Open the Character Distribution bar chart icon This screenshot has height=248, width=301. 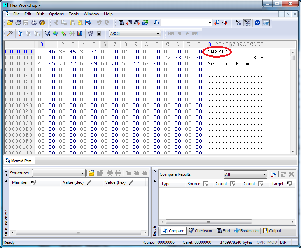point(80,33)
